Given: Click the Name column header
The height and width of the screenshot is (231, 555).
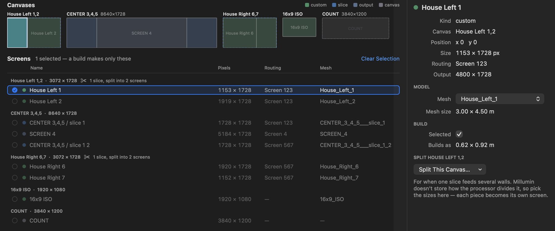Looking at the screenshot, I should pos(36,68).
